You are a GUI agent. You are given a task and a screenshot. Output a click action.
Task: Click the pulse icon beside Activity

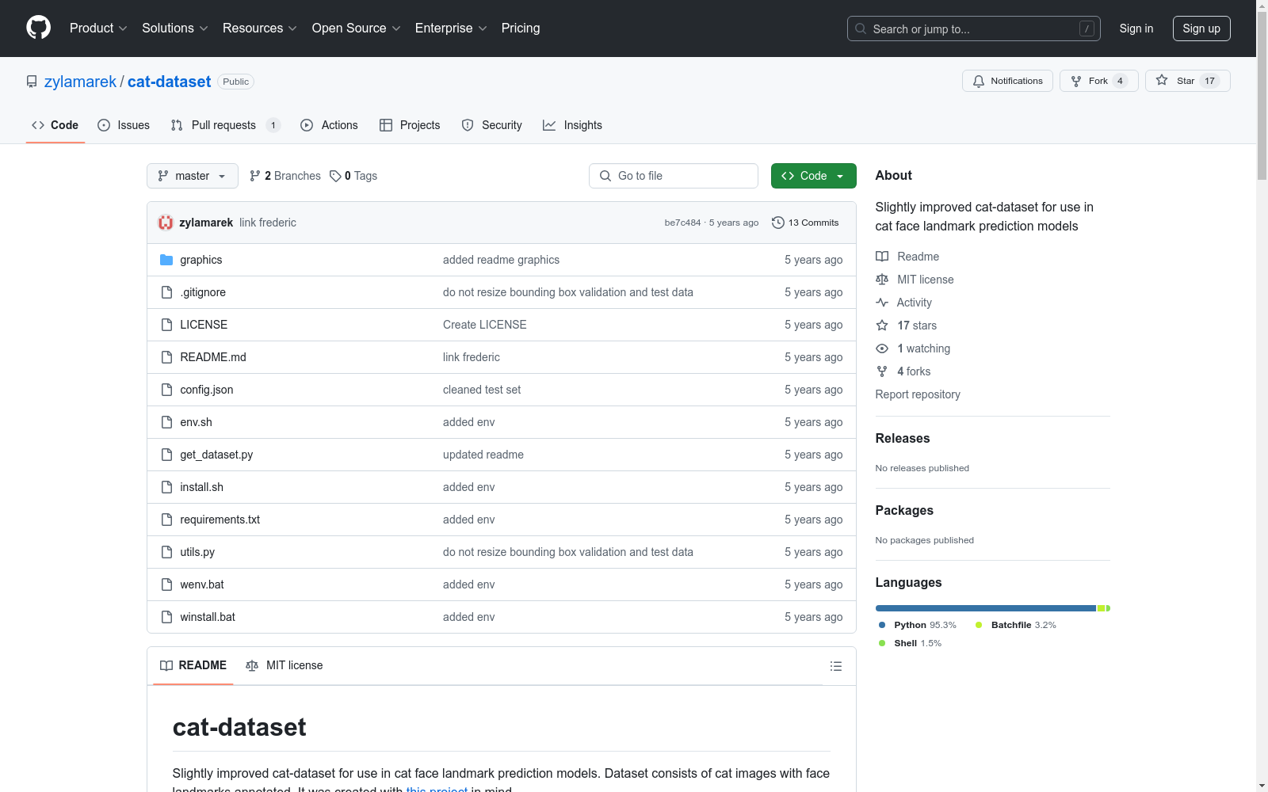(882, 303)
